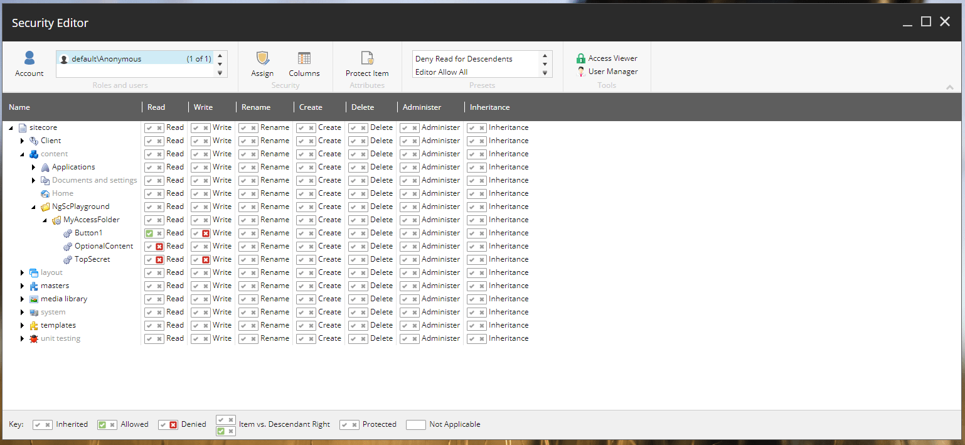Image resolution: width=965 pixels, height=445 pixels.
Task: Click the Administer column header
Action: pyautogui.click(x=422, y=107)
